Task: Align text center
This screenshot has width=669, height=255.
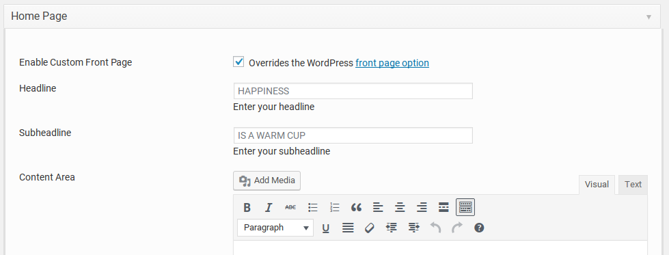Action: tap(400, 208)
